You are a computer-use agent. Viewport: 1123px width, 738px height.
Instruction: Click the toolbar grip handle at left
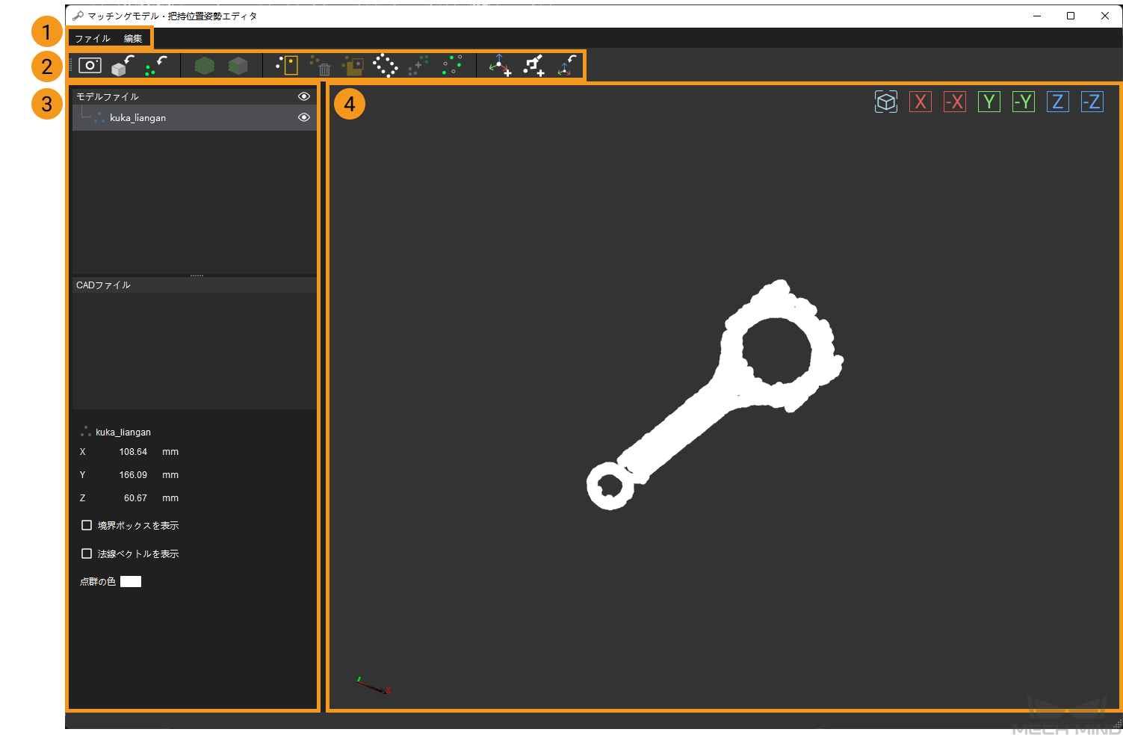click(x=70, y=66)
